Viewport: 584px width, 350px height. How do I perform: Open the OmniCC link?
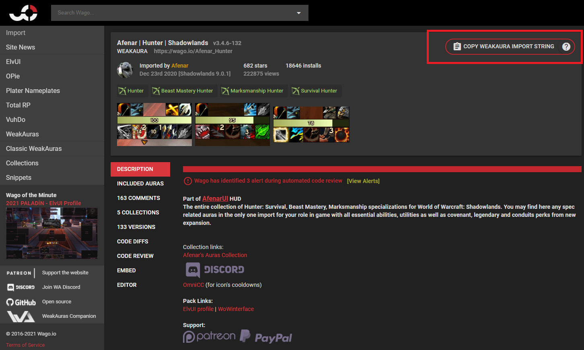pos(193,285)
